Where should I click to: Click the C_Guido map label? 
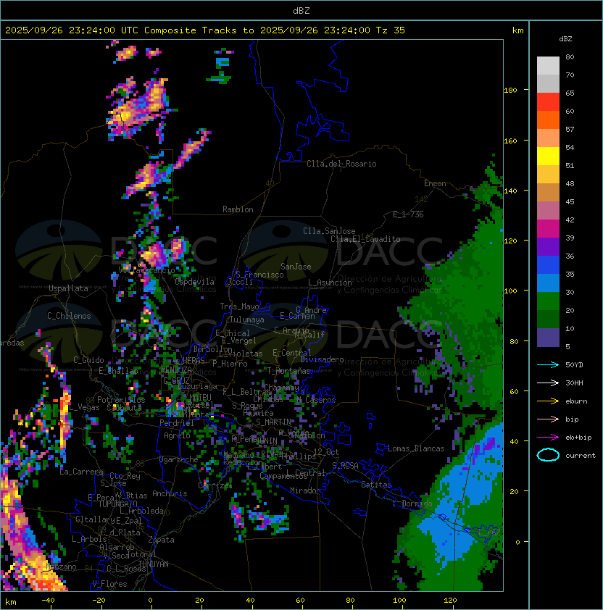88,360
